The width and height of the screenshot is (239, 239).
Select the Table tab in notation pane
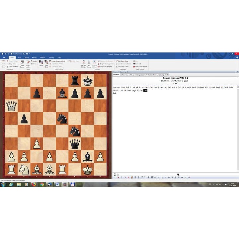(x=130, y=75)
